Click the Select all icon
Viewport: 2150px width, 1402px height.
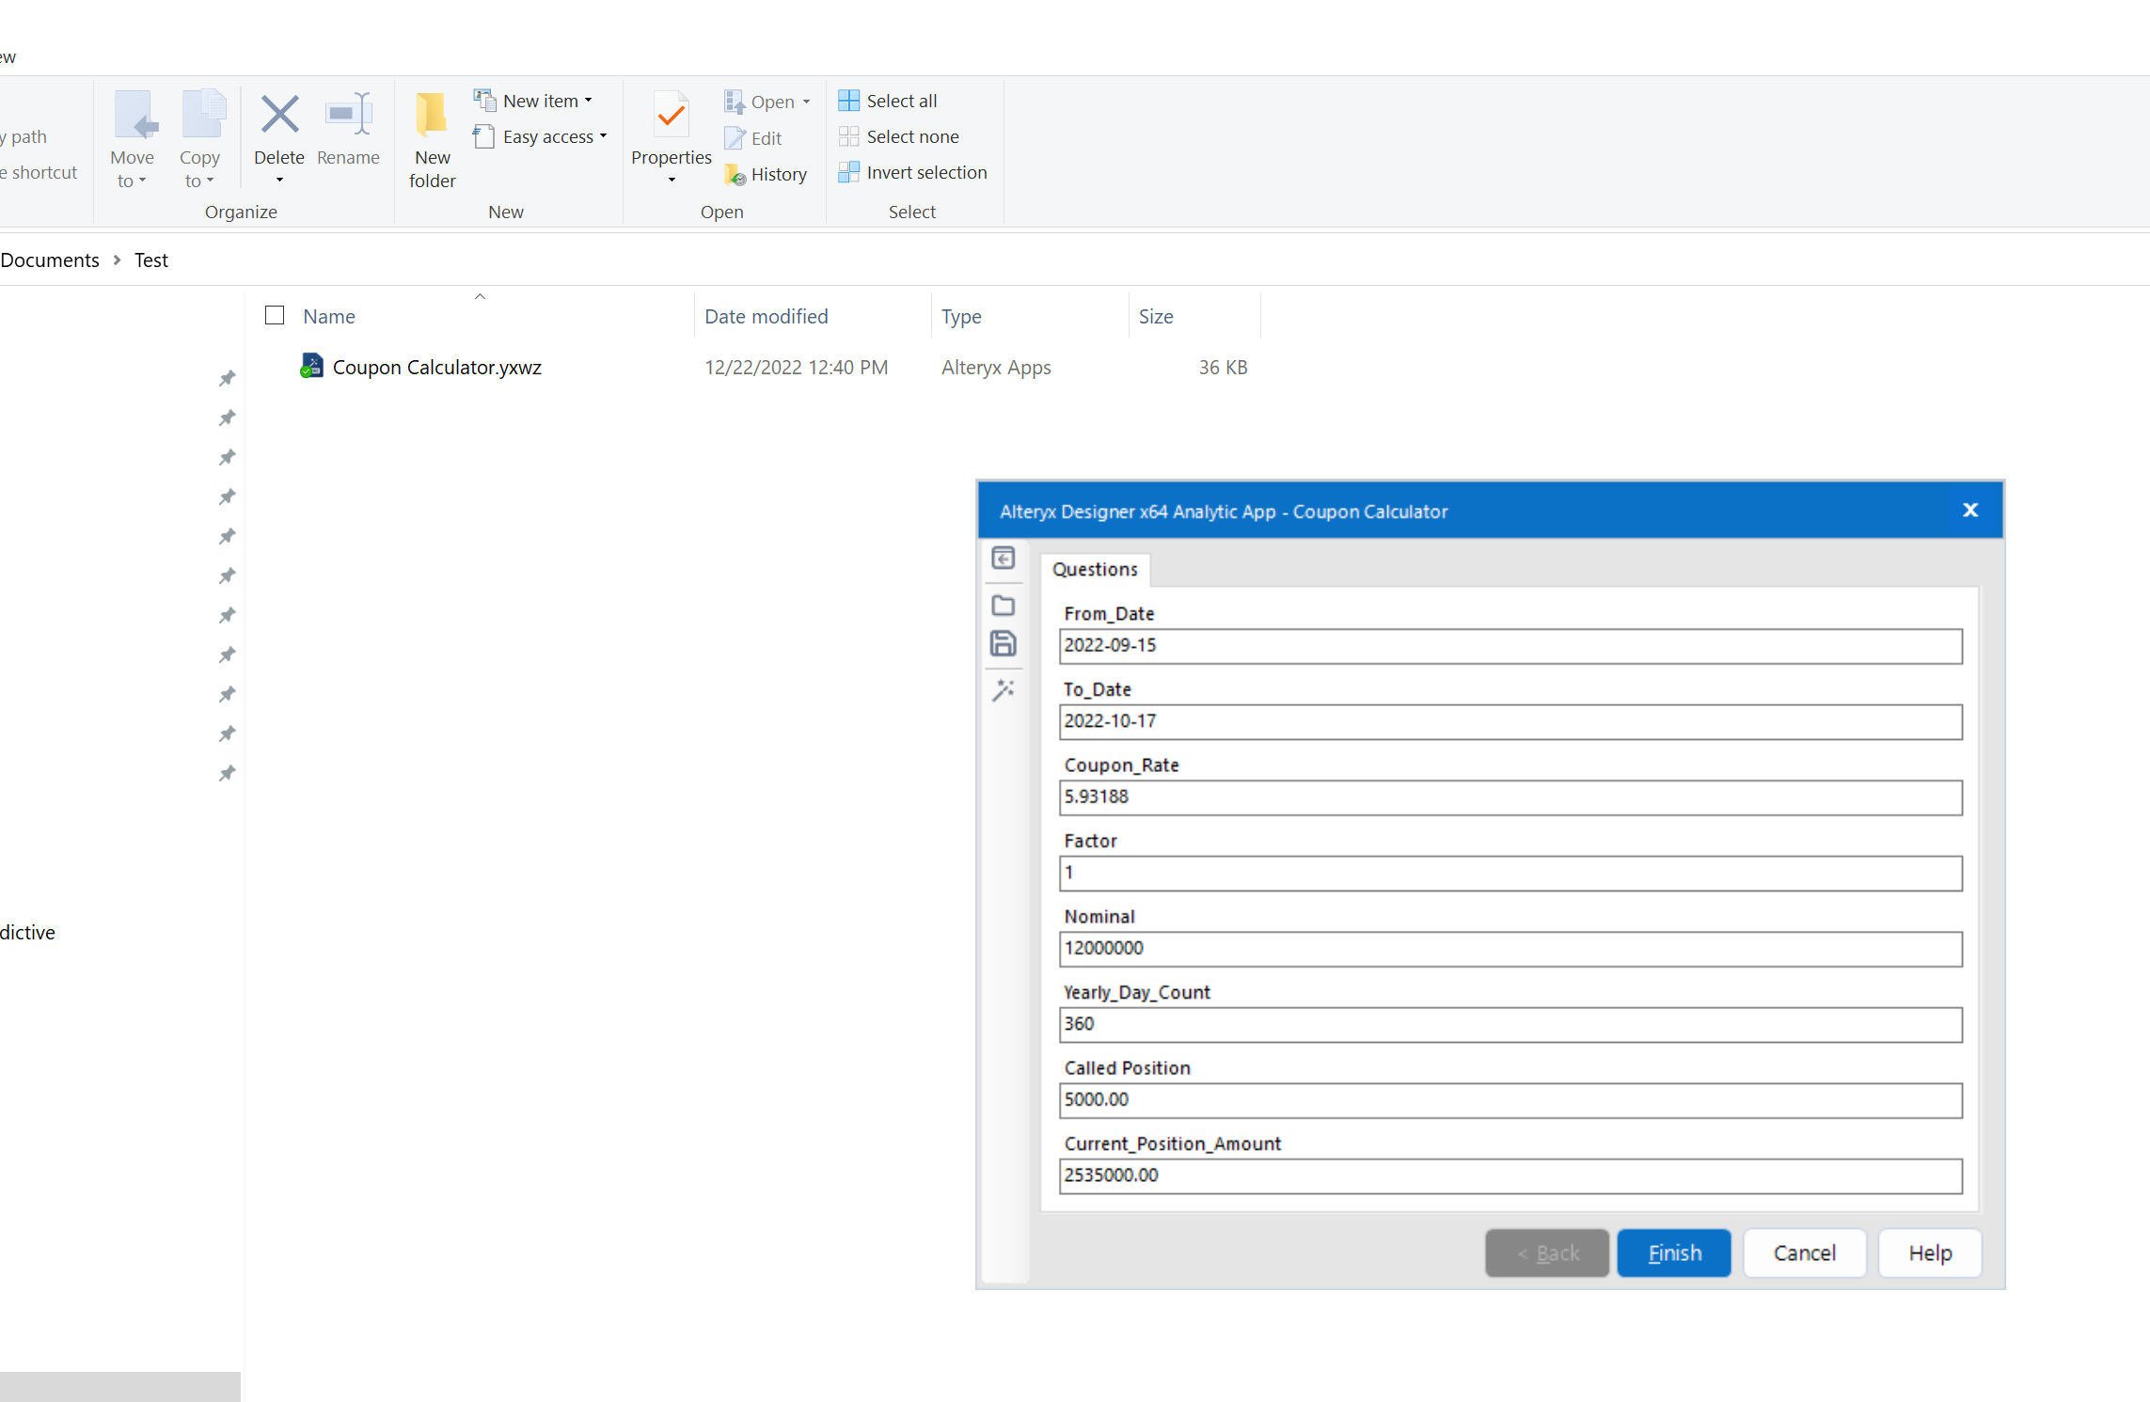847,99
